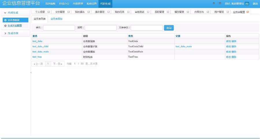Open parent table test_data_main in 父表 column

coord(183,46)
